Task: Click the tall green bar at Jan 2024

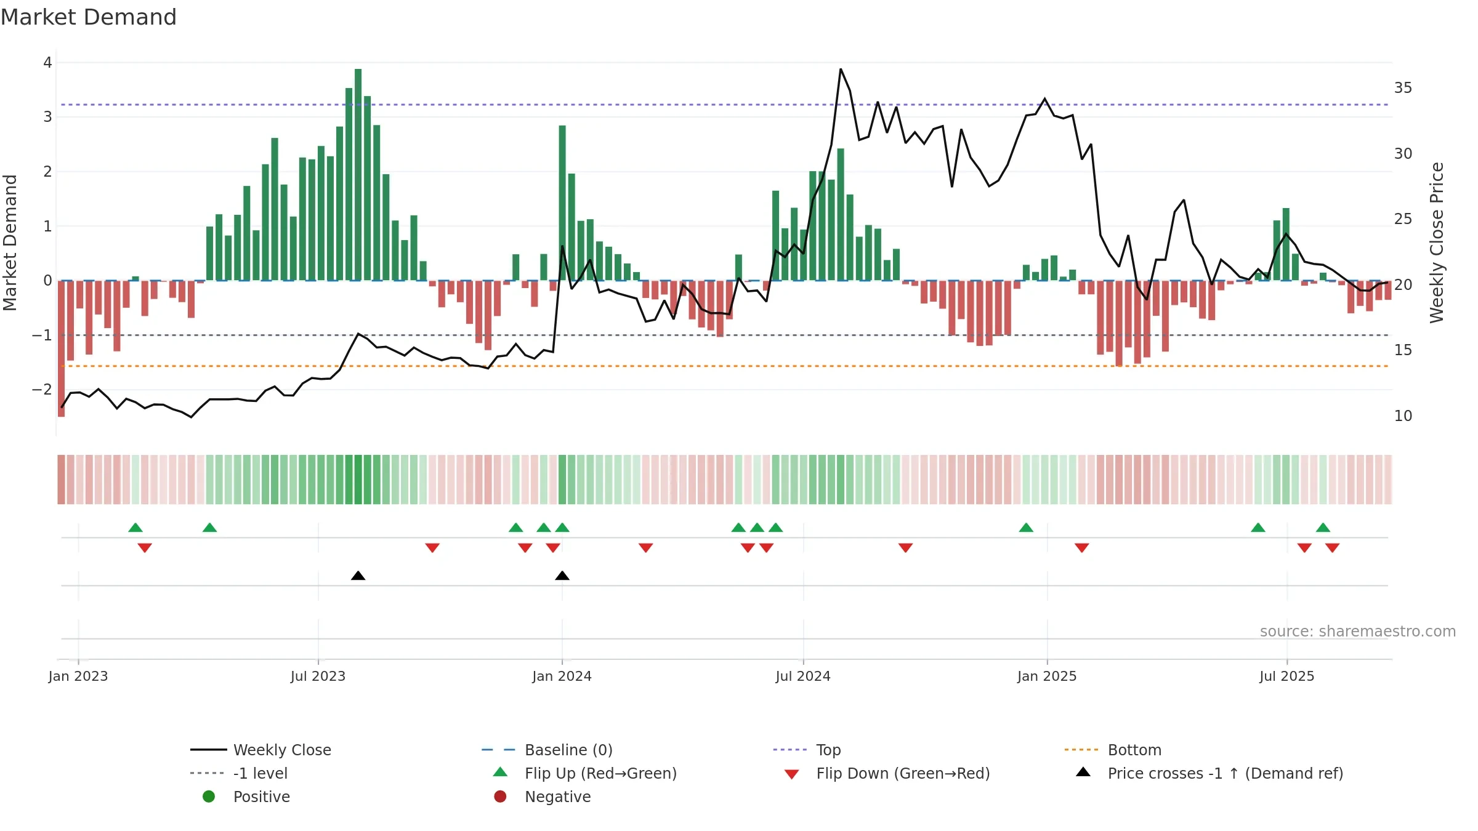Action: click(562, 203)
